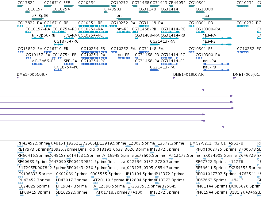Select EST EK253353.5prime
Image resolution: width=261 pixels, height=197 pixels.
coord(129,190)
